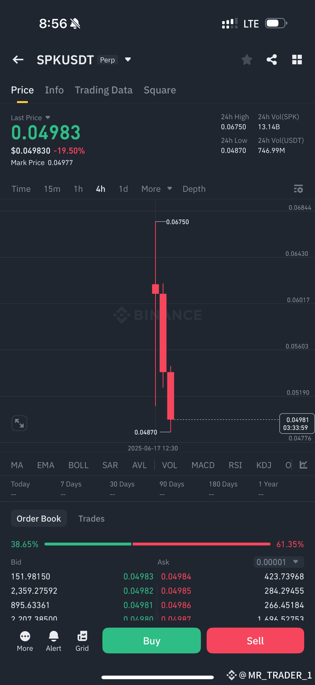Viewport: 315px width, 685px height.
Task: Tap the buy-sell ratio bar showing 38.65%
Action: pyautogui.click(x=87, y=544)
